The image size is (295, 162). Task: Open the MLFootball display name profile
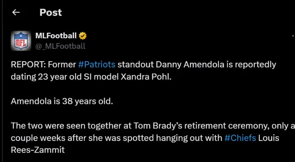(56, 36)
